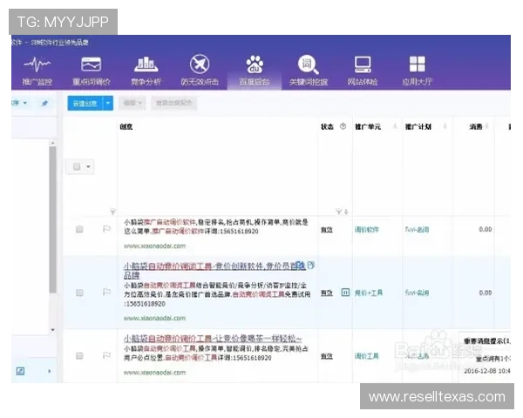Click www.xiaonaodai.com URL in the 竞价+工具 row
This screenshot has height=418, width=523.
point(154,318)
